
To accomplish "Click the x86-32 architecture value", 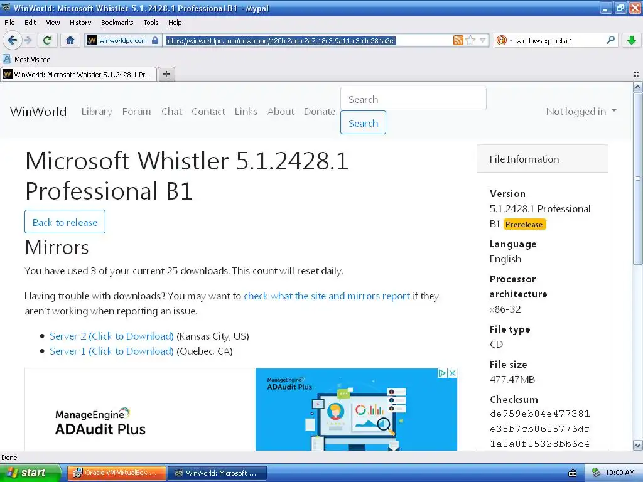I will coord(505,309).
